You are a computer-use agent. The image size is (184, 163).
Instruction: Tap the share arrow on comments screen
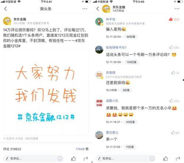[178, 159]
